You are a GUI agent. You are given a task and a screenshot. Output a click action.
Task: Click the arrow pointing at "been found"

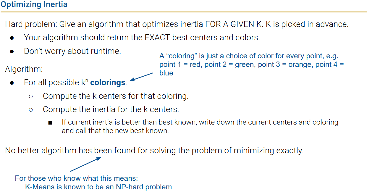(x=85, y=164)
